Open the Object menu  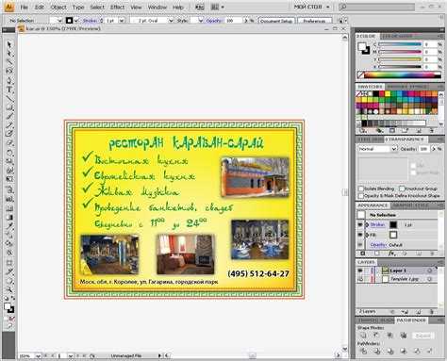(58, 8)
